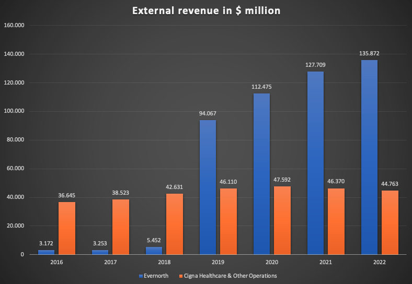412x284 pixels.
Task: Click the 2022 x-axis label
Action: (x=380, y=262)
